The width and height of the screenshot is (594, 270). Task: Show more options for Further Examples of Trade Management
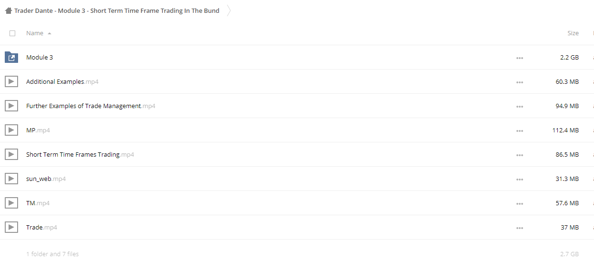(x=519, y=107)
